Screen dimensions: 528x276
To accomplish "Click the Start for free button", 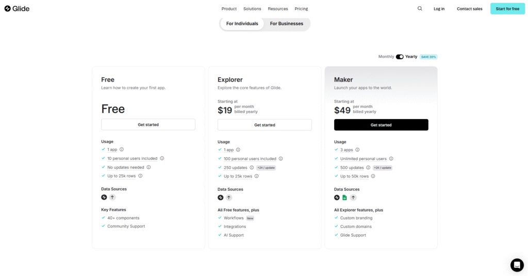I will 507,9.
